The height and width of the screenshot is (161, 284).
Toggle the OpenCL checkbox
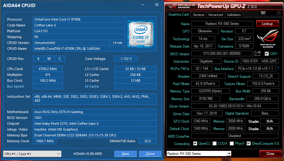pyautogui.click(x=195, y=143)
